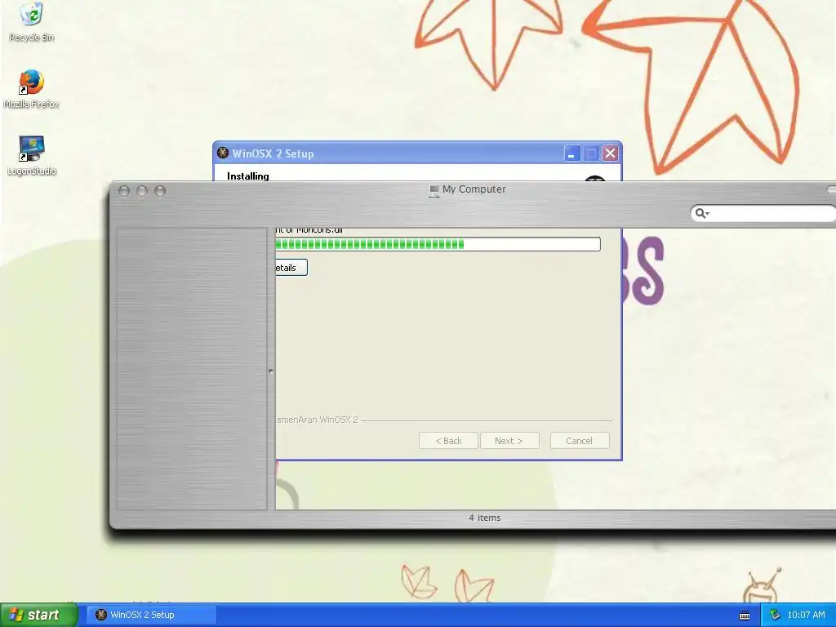The height and width of the screenshot is (627, 836).
Task: Click the Next button in setup
Action: click(x=509, y=441)
